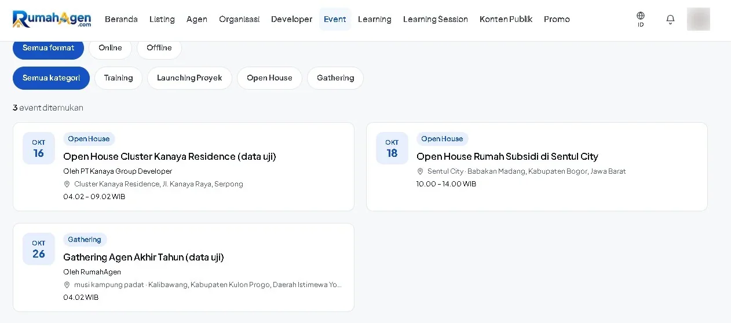Select the Semua format filter
Screen dimensions: 731x323
tap(48, 48)
